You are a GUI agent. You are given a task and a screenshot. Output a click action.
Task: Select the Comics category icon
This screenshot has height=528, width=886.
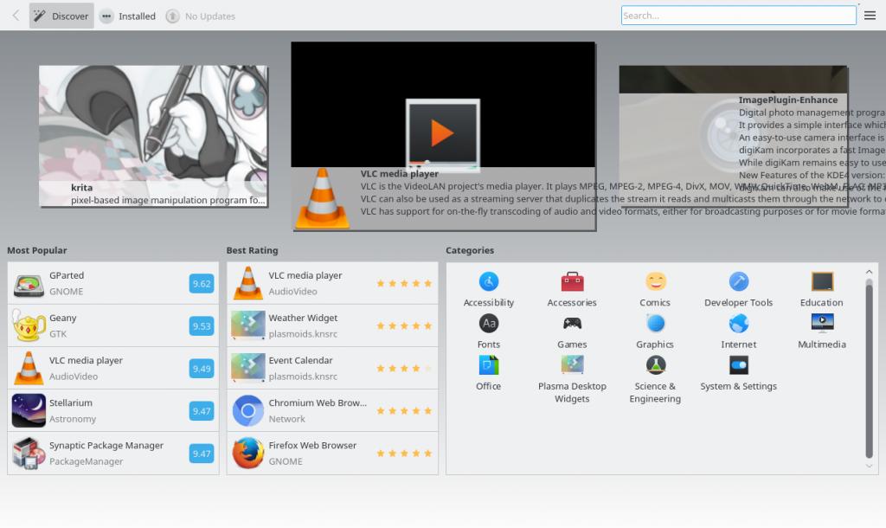pyautogui.click(x=655, y=282)
